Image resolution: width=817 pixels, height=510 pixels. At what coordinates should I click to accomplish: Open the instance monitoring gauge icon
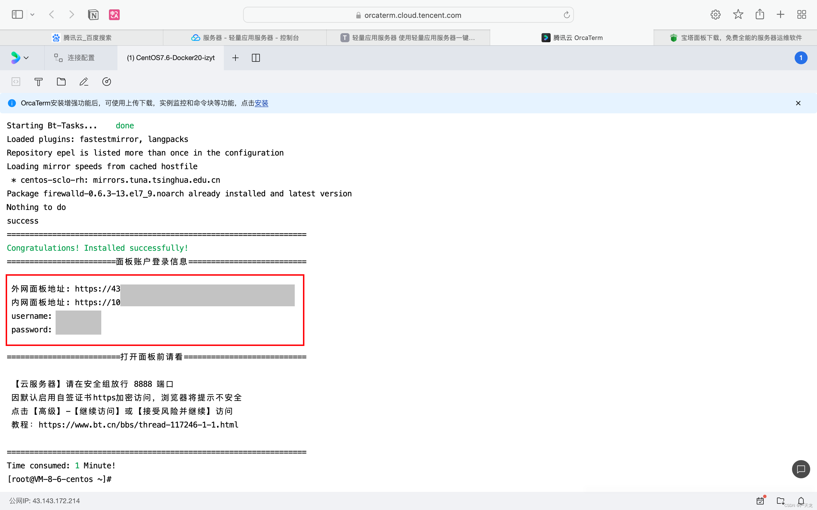click(107, 82)
